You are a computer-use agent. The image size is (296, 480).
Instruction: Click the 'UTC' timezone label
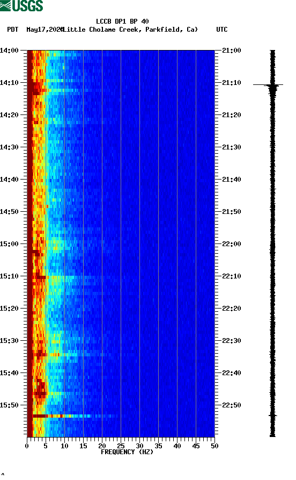tap(222, 30)
